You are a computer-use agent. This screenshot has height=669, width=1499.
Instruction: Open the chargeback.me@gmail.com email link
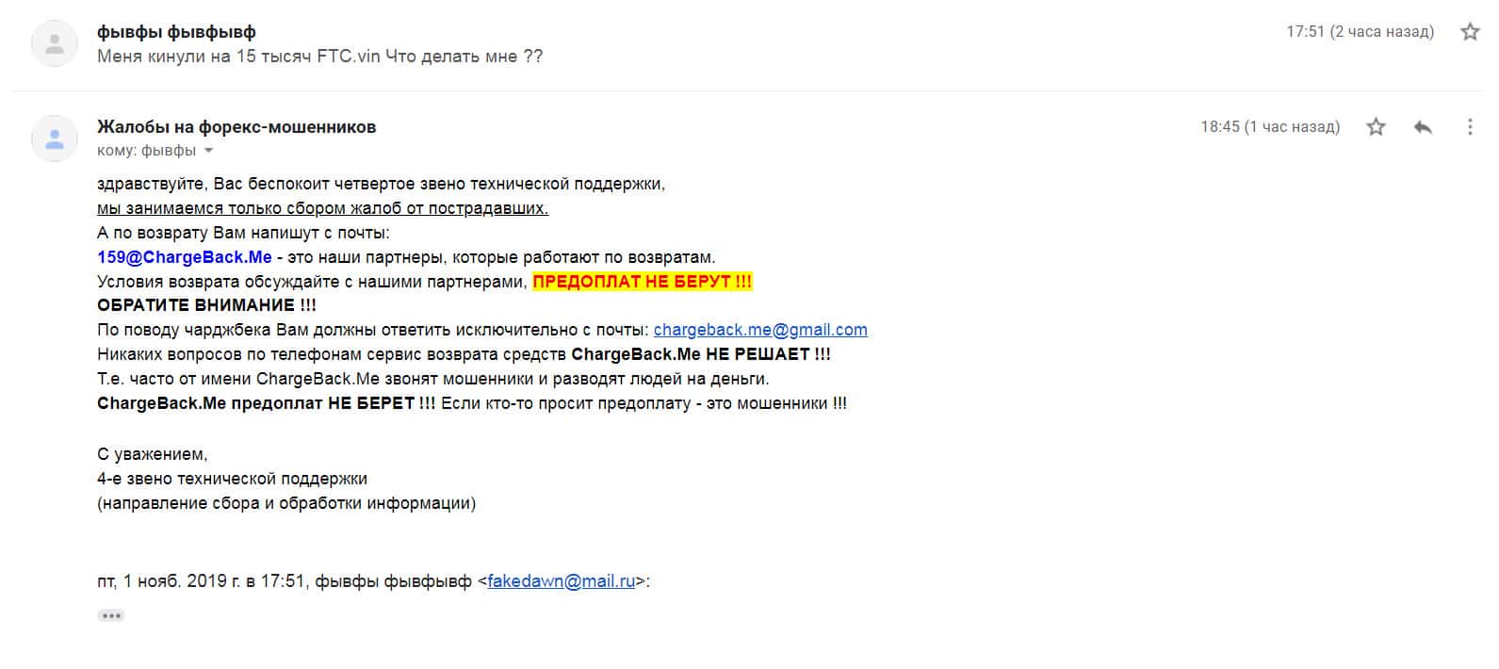pos(760,330)
